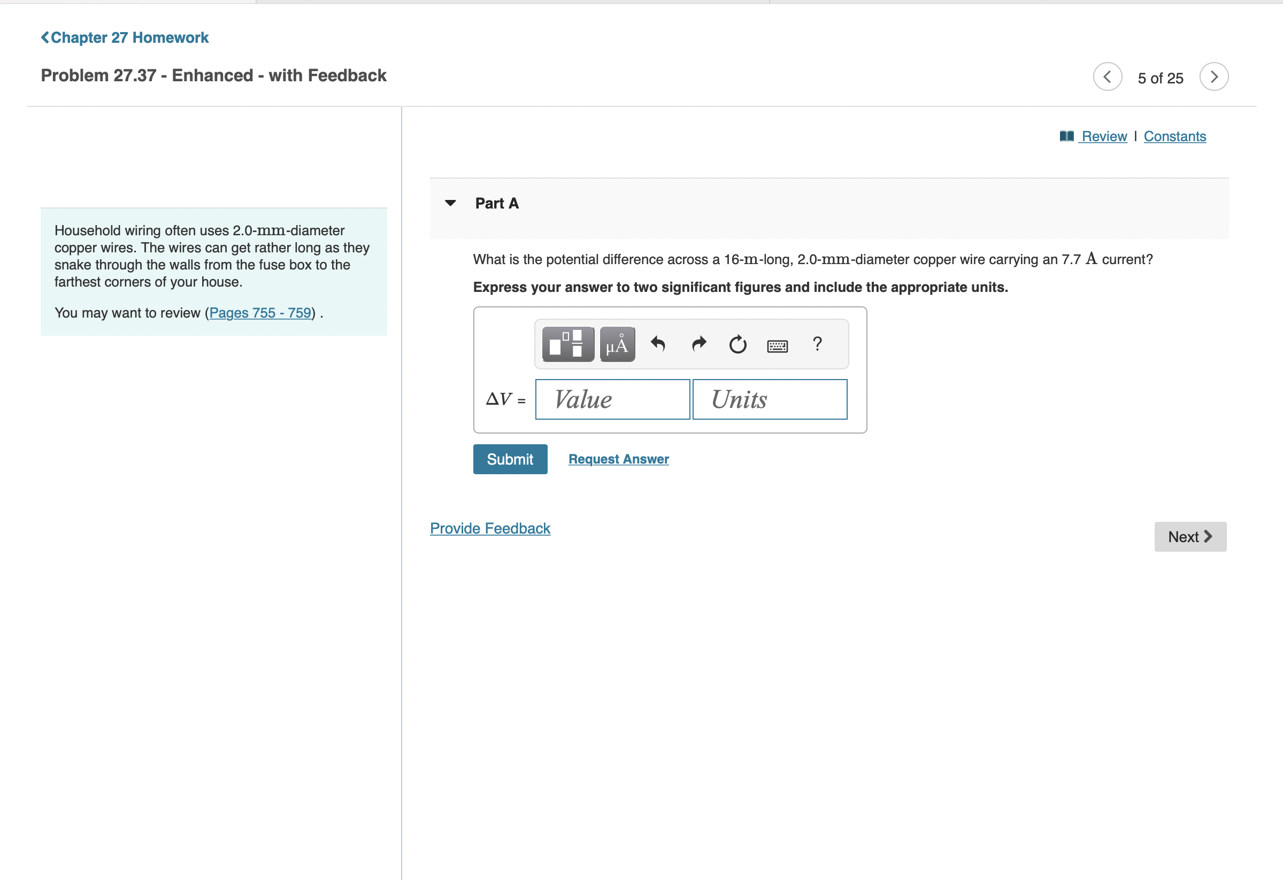Open the templates fraction tool icon
Viewport: 1283px width, 880px height.
click(x=567, y=344)
